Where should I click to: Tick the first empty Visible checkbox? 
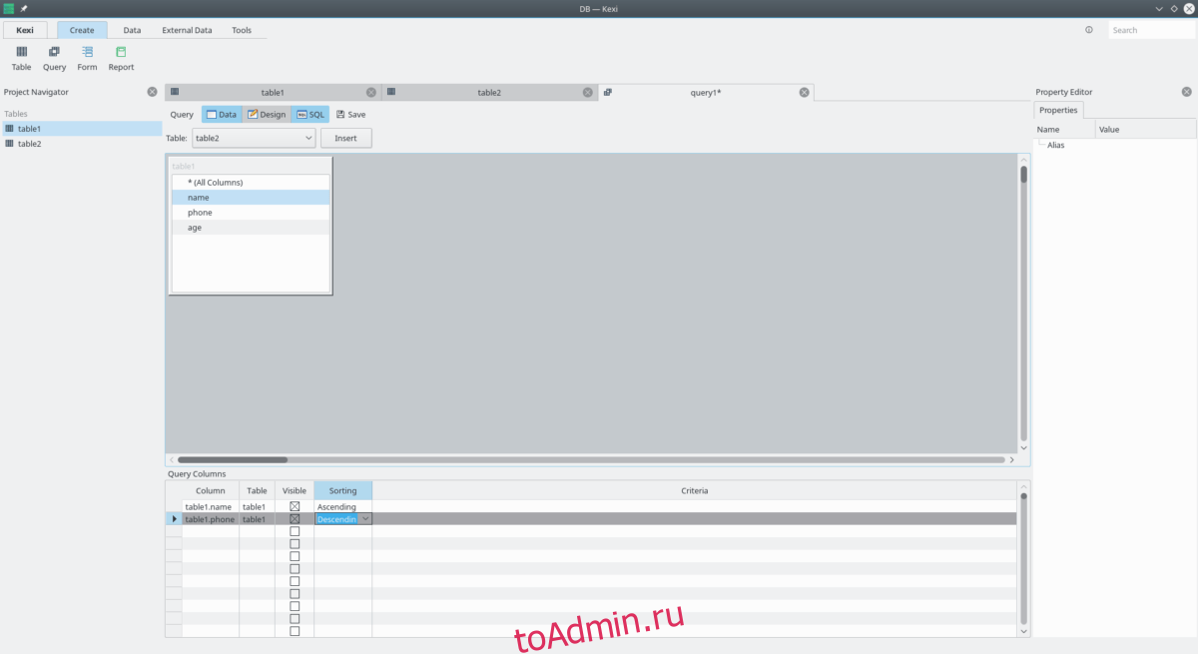[x=295, y=531]
